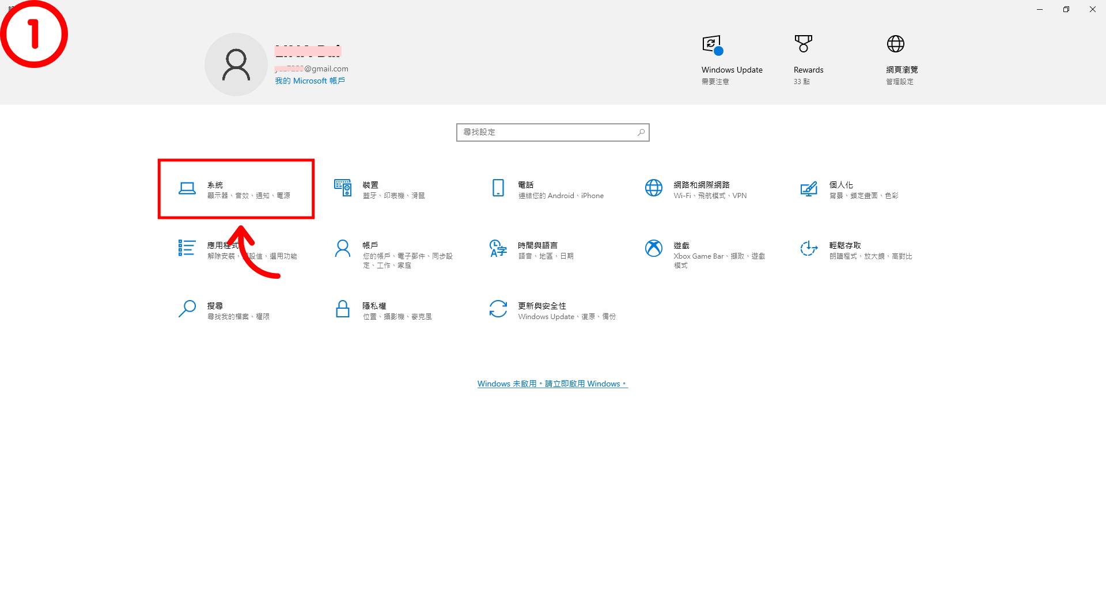Click the Xbox Game Bar description text
This screenshot has width=1106, height=599.
pos(719,260)
